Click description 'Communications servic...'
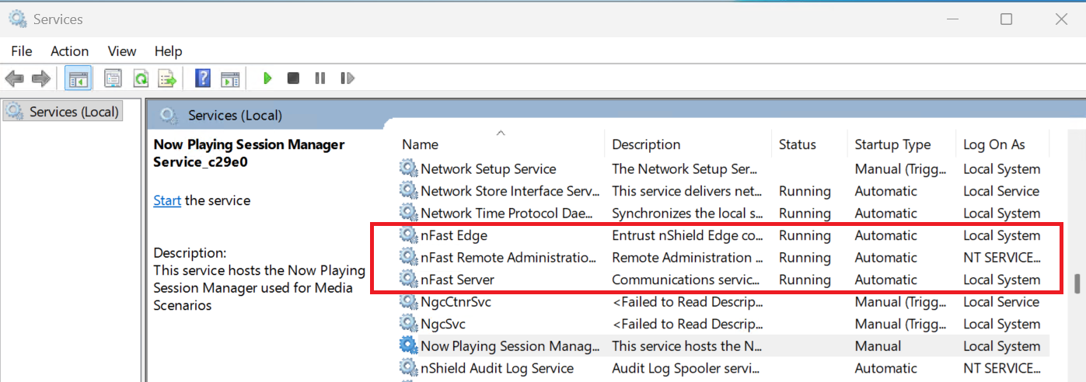Image resolution: width=1086 pixels, height=382 pixels. [686, 280]
